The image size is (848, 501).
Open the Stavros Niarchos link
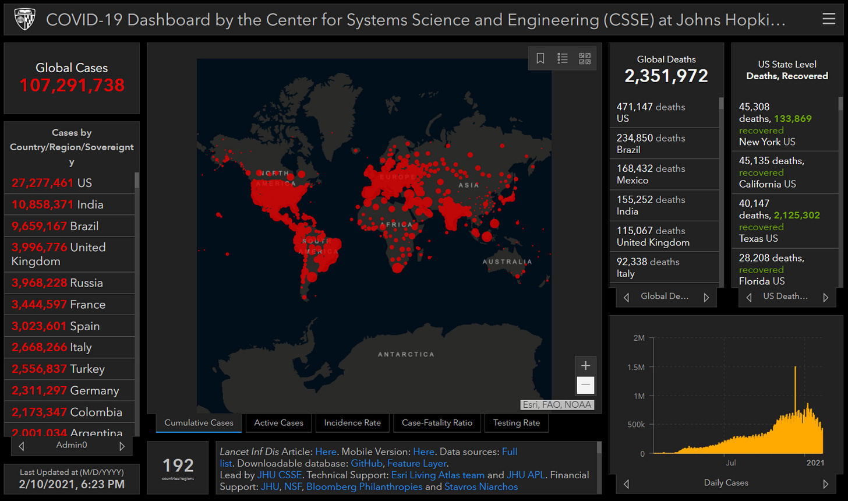click(481, 486)
